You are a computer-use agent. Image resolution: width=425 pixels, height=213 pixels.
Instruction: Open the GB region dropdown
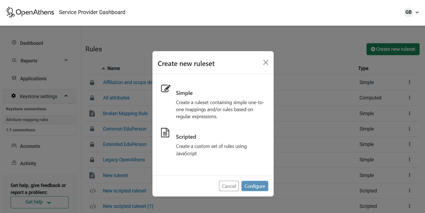(x=412, y=12)
